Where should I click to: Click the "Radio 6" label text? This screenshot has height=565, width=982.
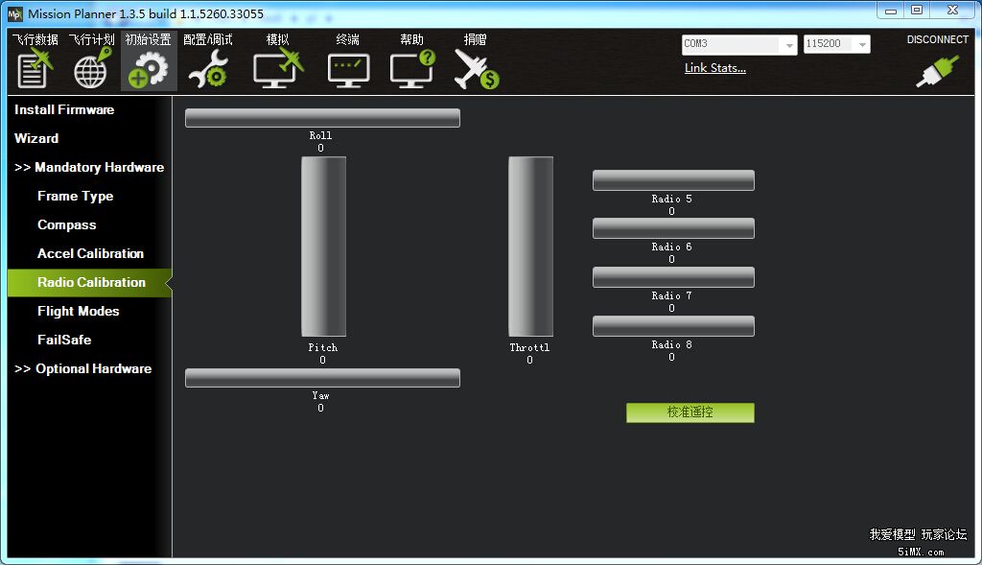(x=671, y=247)
